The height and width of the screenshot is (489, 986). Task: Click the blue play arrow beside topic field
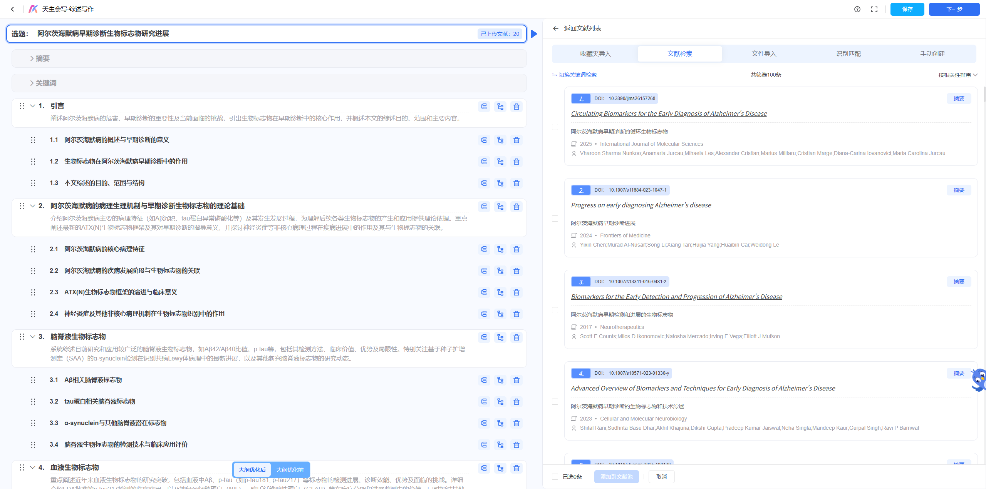(x=534, y=34)
